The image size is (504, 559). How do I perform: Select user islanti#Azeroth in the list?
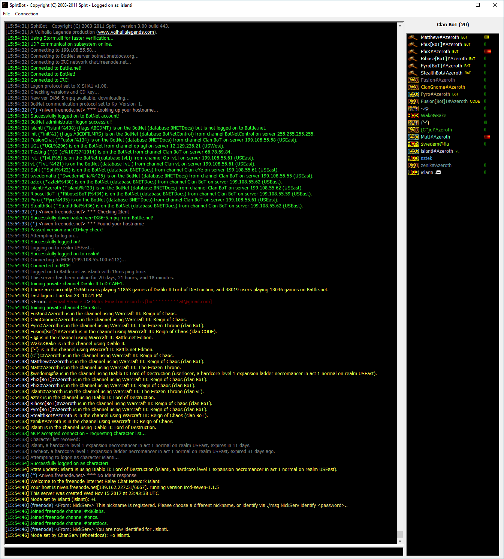point(437,151)
